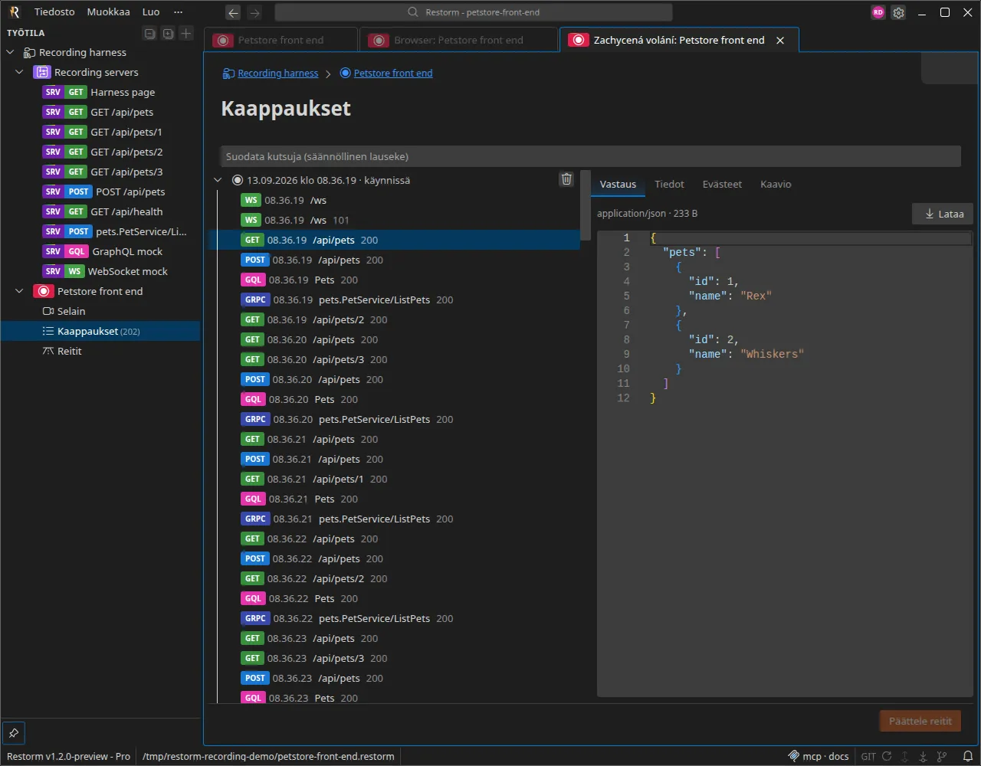Image resolution: width=981 pixels, height=766 pixels.
Task: Select the 08.36.19 GQL Pets capture
Action: click(394, 280)
